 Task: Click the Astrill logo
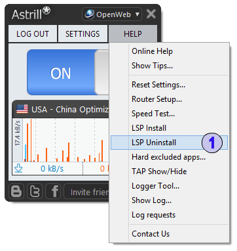31,14
